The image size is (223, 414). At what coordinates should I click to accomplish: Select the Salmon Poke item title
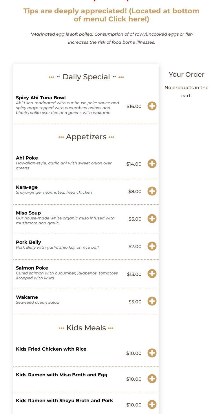pyautogui.click(x=32, y=268)
